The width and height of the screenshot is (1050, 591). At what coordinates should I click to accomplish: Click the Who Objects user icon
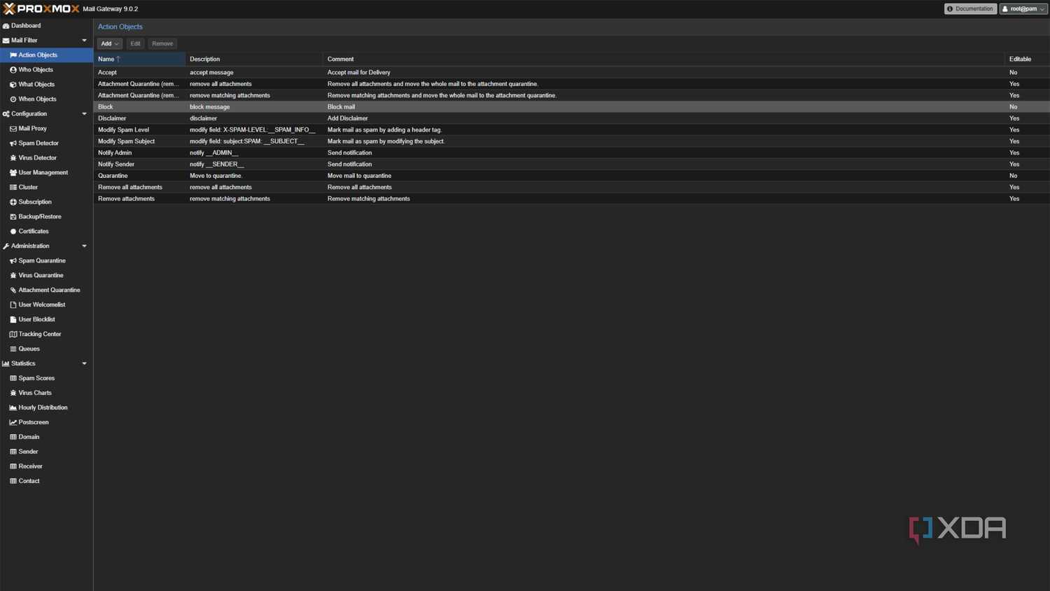(x=13, y=70)
